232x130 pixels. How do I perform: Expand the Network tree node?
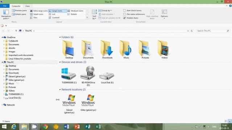click(x=2, y=105)
